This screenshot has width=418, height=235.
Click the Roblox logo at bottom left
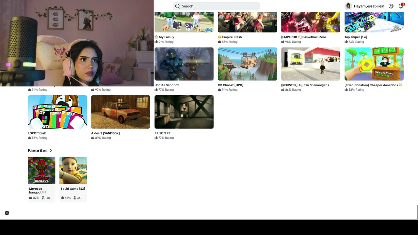[7, 213]
